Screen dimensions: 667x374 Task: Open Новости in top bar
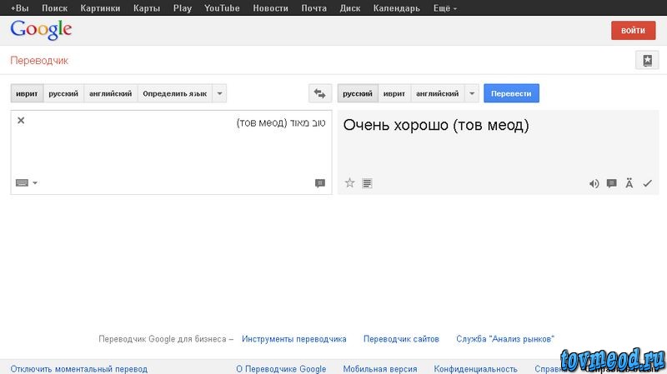(270, 8)
